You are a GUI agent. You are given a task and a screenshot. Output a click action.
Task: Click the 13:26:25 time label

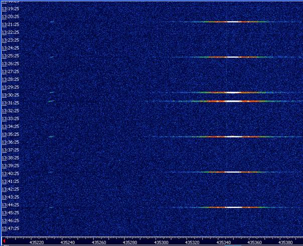[11, 64]
